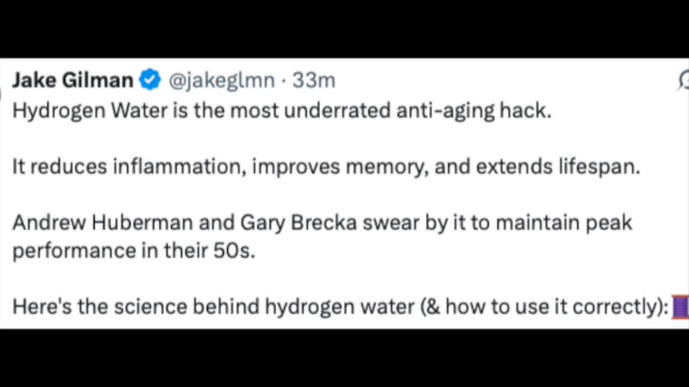The width and height of the screenshot is (689, 387).
Task: Click the 33m timestamp
Action: point(314,81)
